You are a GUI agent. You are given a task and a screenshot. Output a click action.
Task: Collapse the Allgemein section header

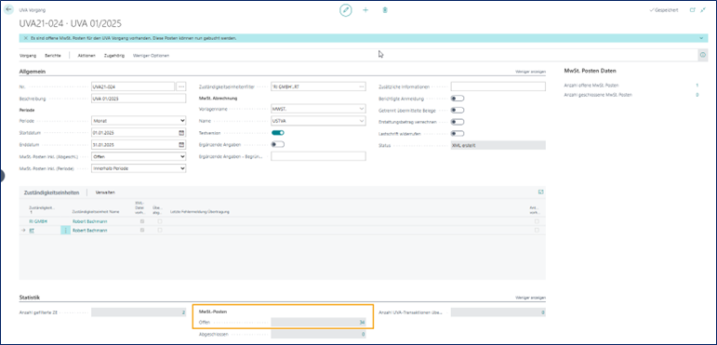point(32,72)
